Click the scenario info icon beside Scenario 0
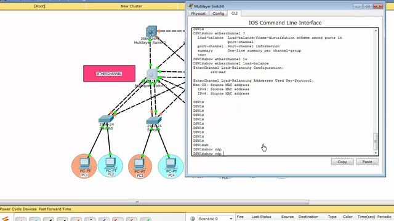Image resolution: width=394 pixels, height=221 pixels. click(x=193, y=219)
